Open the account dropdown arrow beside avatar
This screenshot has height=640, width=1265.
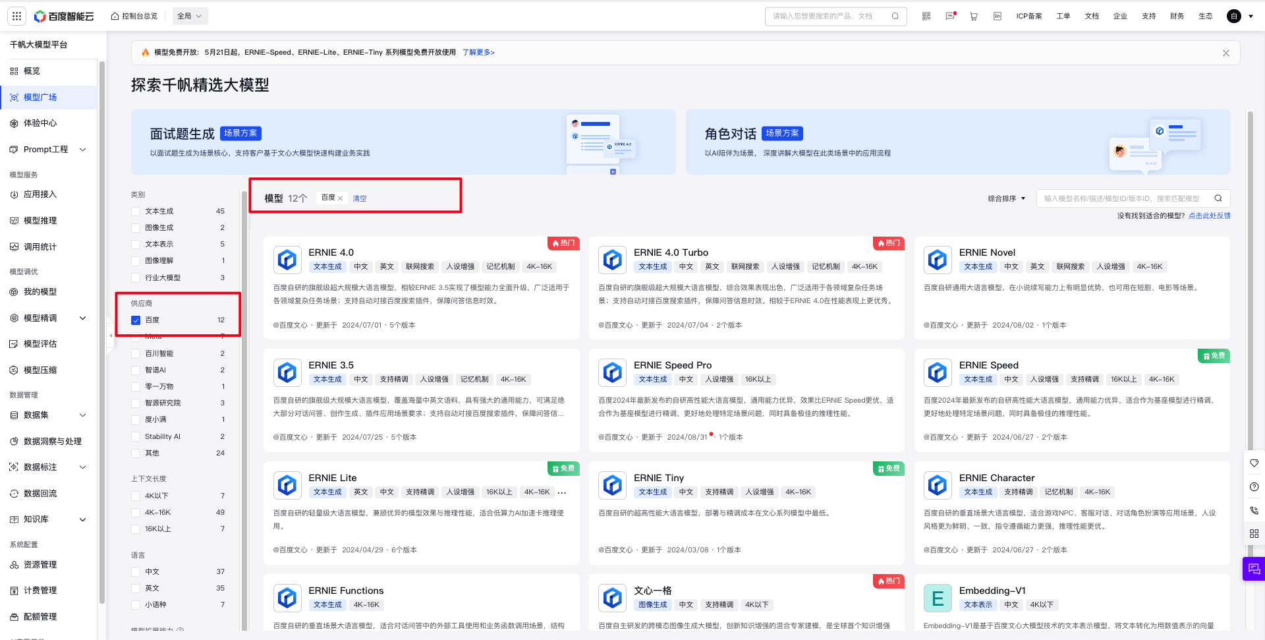(1251, 16)
